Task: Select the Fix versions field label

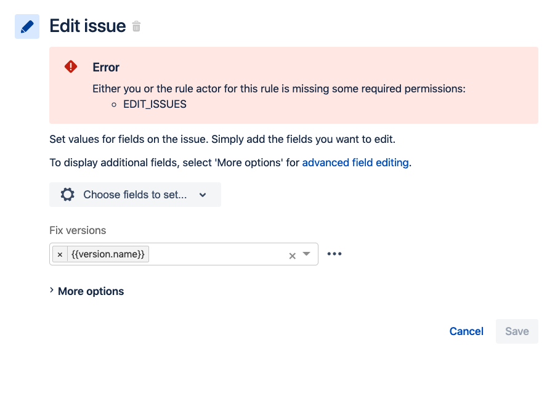Action: [78, 230]
